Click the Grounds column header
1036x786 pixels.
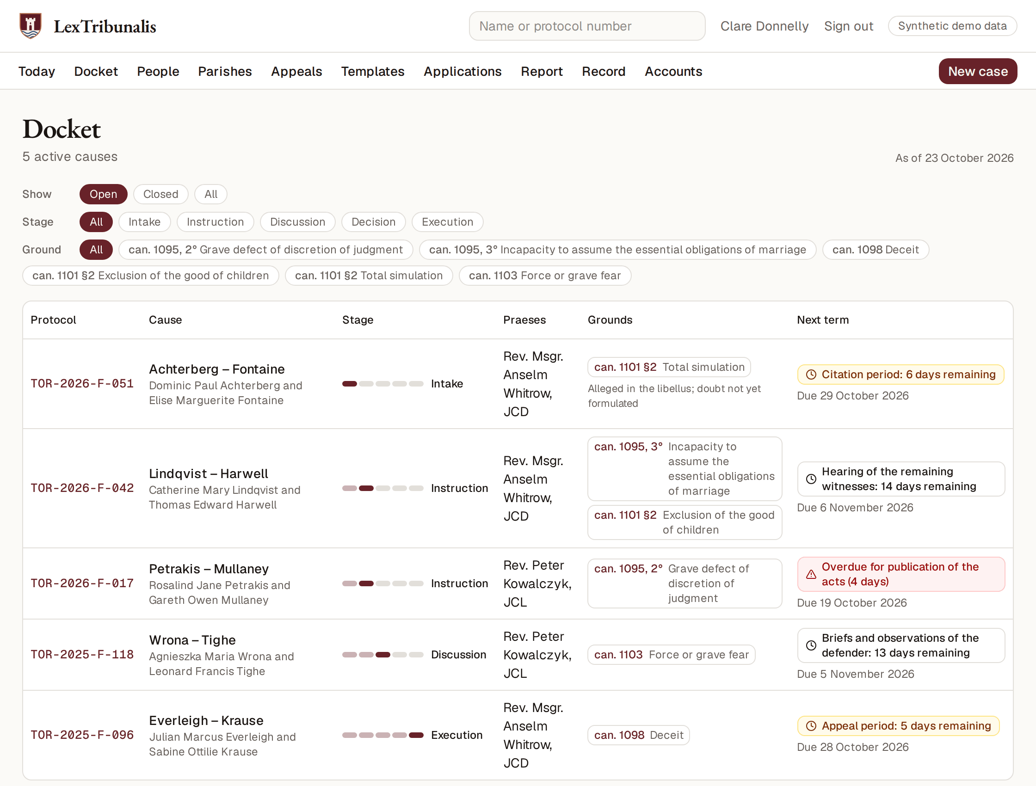(610, 320)
